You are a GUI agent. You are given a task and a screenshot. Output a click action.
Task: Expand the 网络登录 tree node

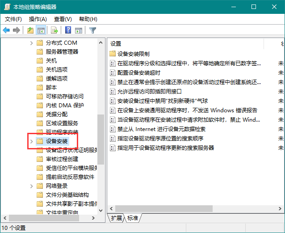pos(31,186)
